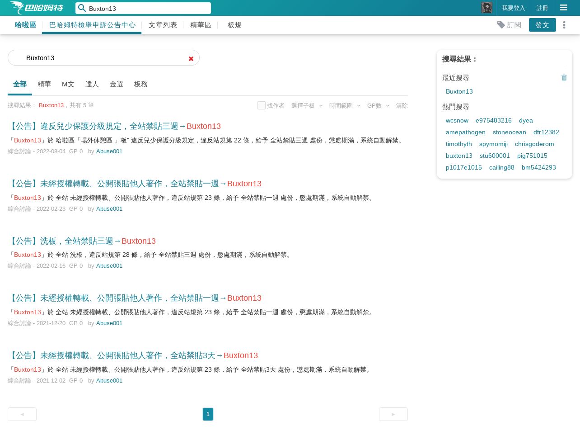Screen dimensions: 580x435
Task: Search popular term chrisgoderom
Action: click(534, 144)
